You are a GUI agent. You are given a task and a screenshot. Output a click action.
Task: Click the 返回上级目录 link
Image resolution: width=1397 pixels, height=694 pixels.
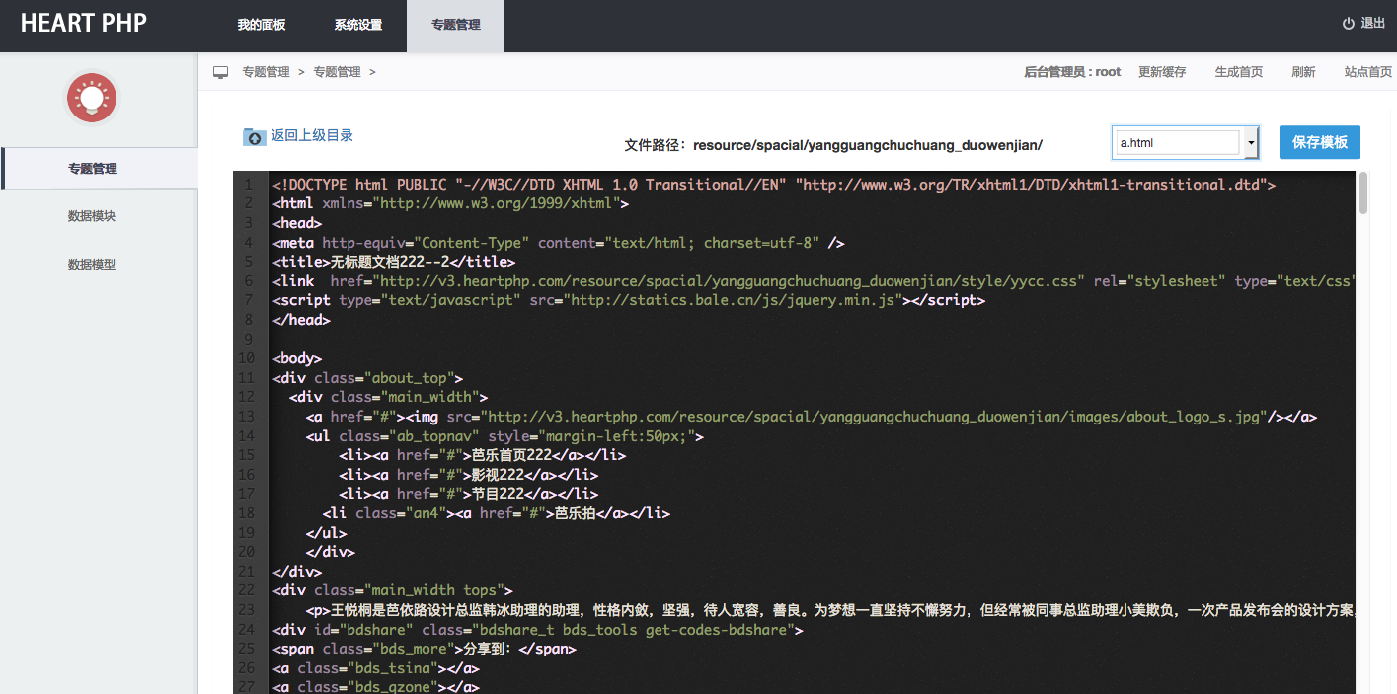[312, 136]
